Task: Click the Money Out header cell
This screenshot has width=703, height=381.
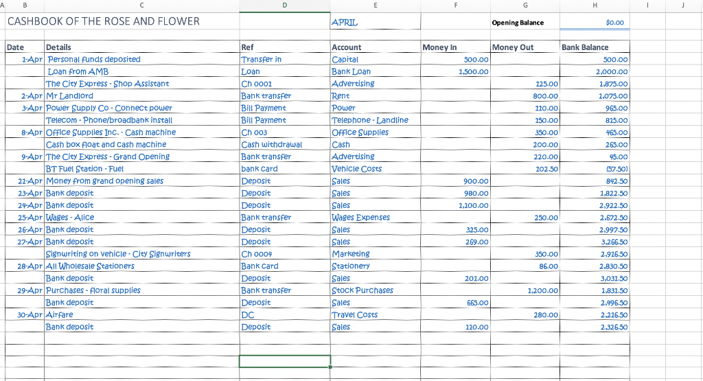Action: click(x=525, y=47)
